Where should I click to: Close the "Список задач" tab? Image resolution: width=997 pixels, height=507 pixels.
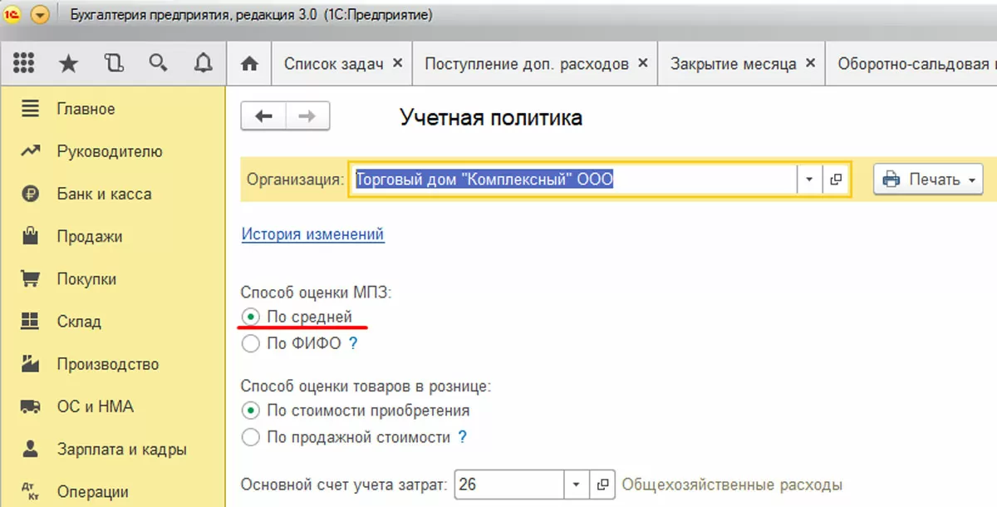397,64
